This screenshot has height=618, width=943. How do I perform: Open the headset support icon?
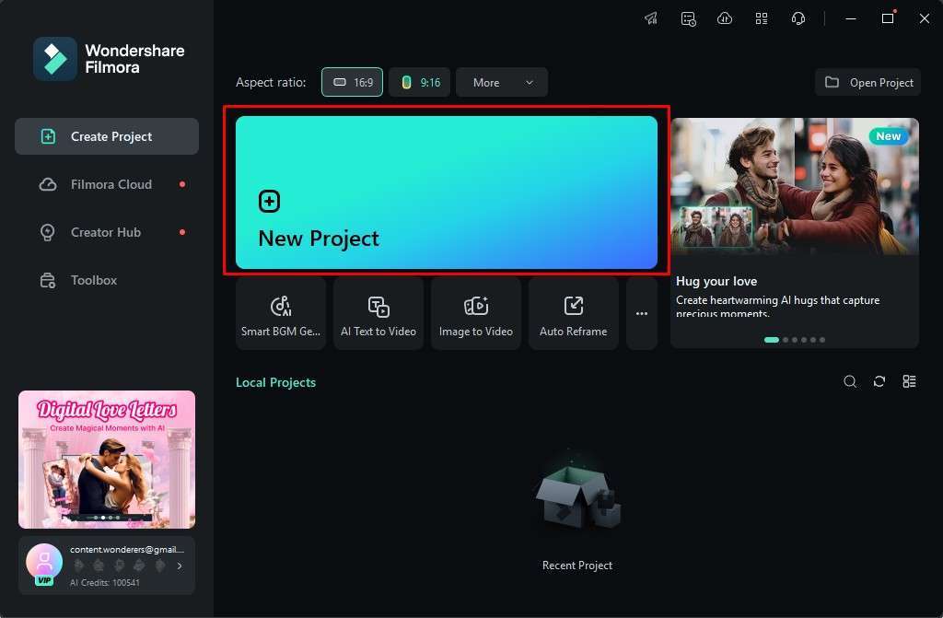coord(798,18)
